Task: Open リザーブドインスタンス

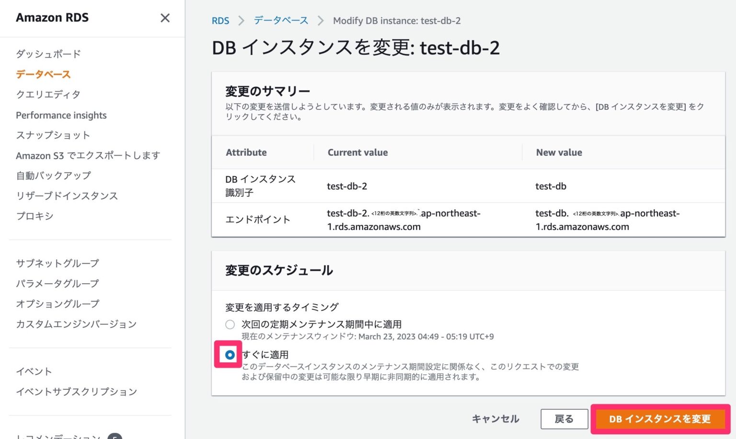Action: pos(67,196)
